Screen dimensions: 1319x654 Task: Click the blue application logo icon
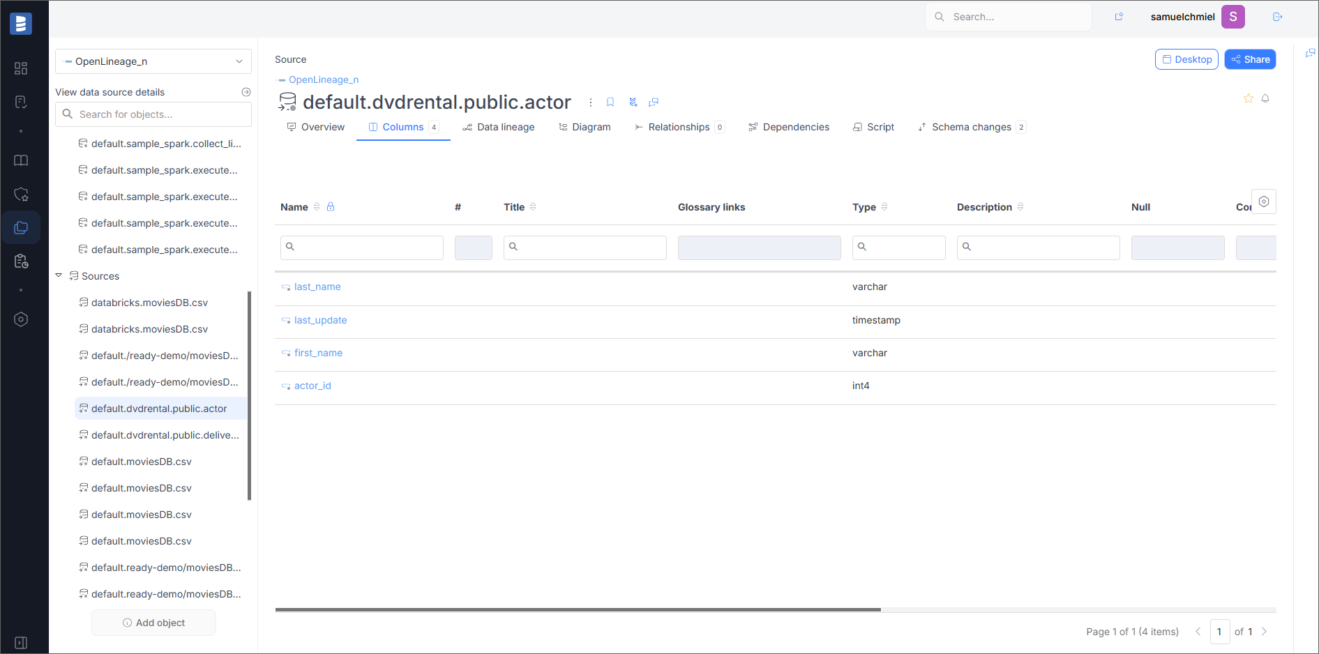pos(21,24)
